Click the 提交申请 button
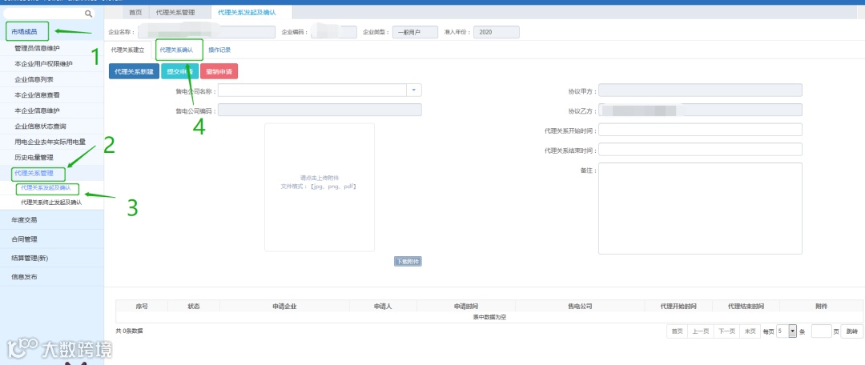Viewport: 865px width, 365px height. tap(180, 72)
